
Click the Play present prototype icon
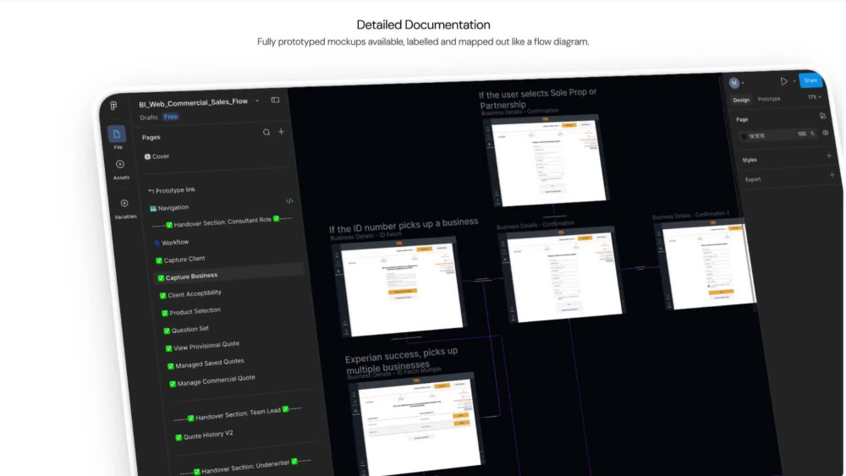click(x=784, y=81)
